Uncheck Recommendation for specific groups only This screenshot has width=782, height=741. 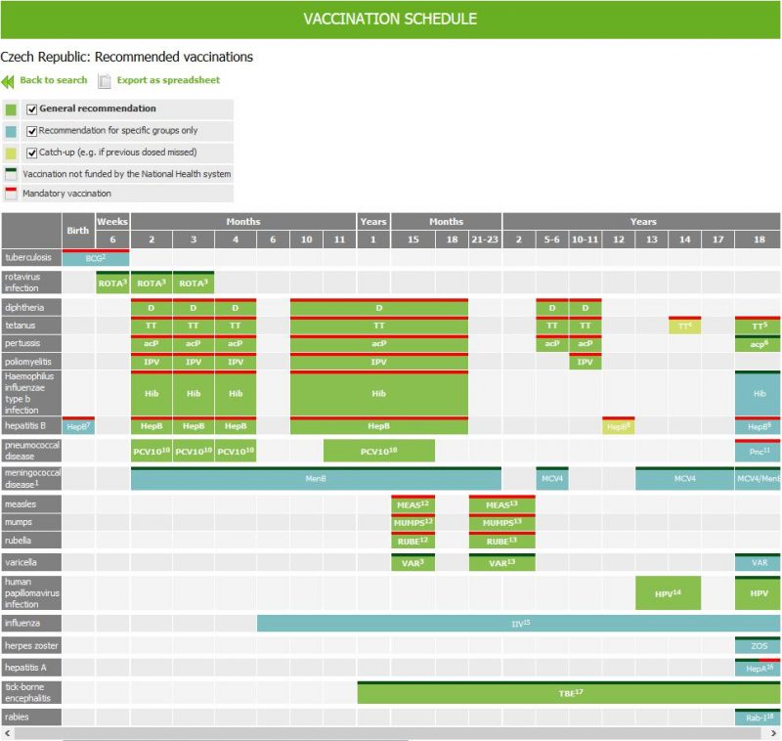32,131
